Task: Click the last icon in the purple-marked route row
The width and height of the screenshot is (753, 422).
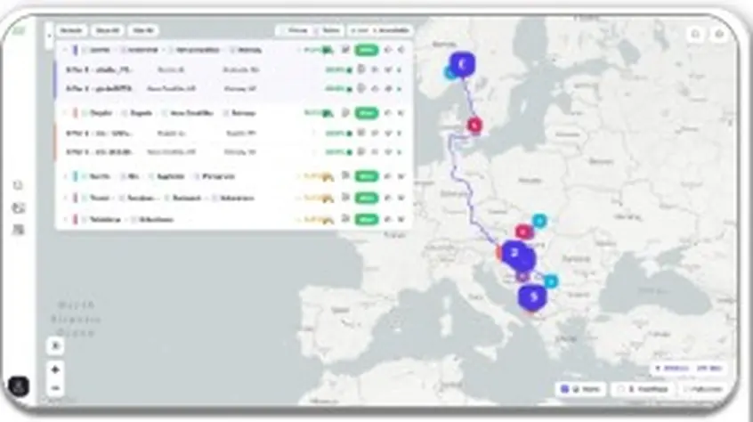Action: pyautogui.click(x=401, y=50)
